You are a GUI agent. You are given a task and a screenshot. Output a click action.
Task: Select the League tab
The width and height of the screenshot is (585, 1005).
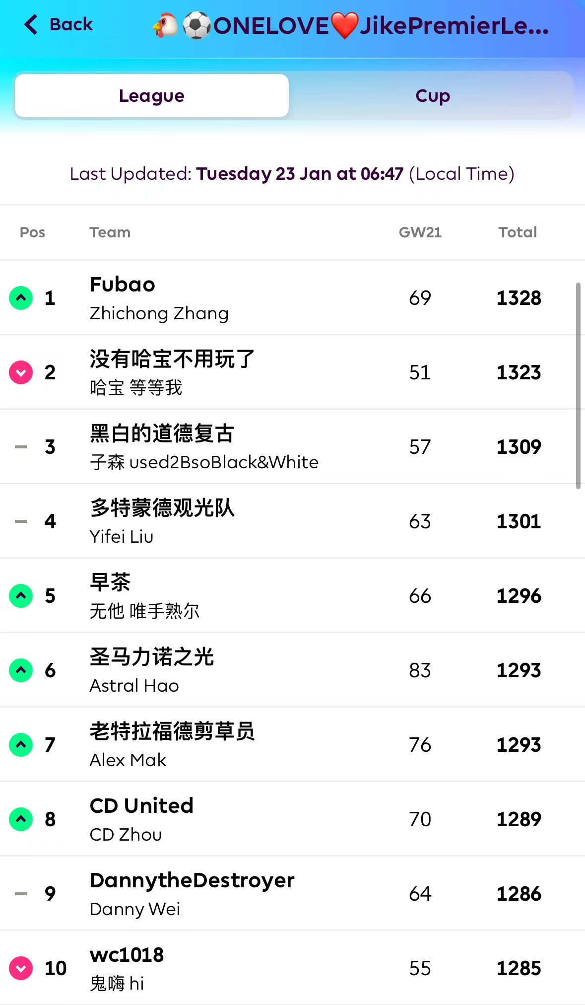pos(152,96)
